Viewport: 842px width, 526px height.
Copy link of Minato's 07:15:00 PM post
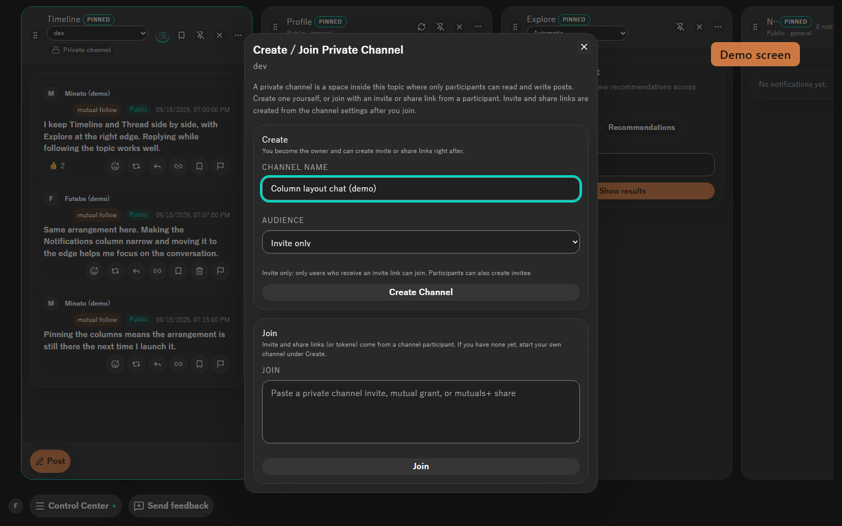click(178, 364)
